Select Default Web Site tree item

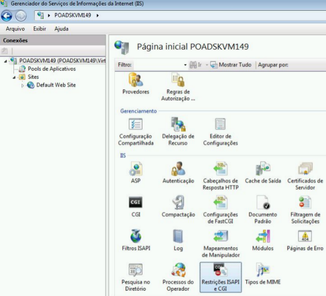[56, 85]
